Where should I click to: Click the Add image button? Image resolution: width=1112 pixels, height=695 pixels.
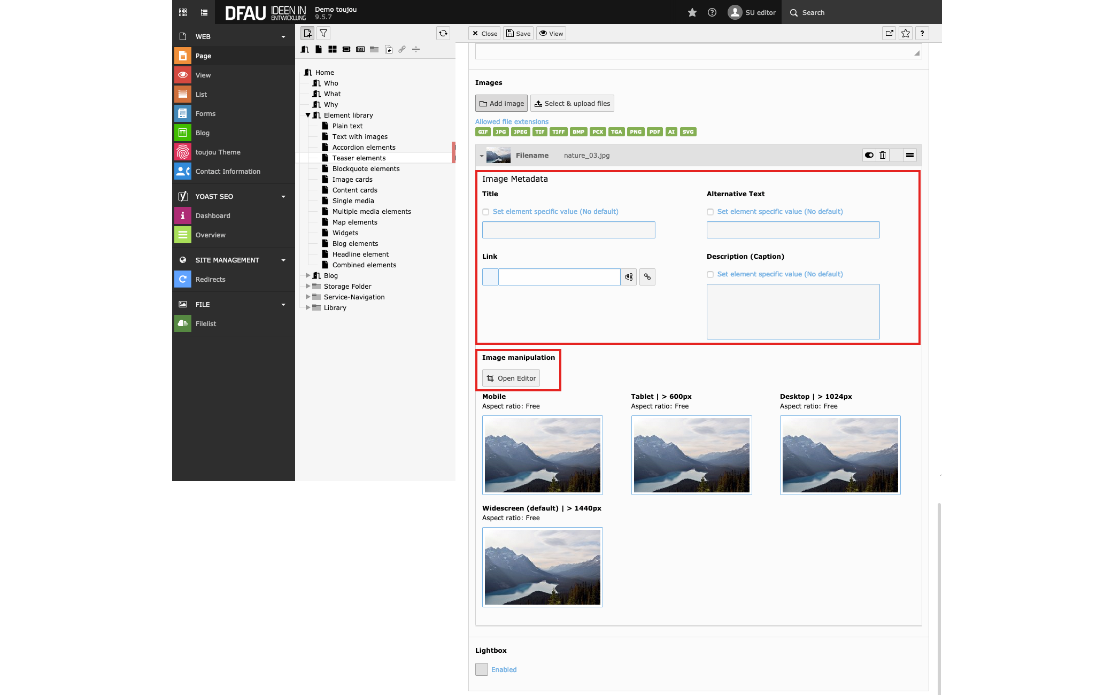[501, 103]
